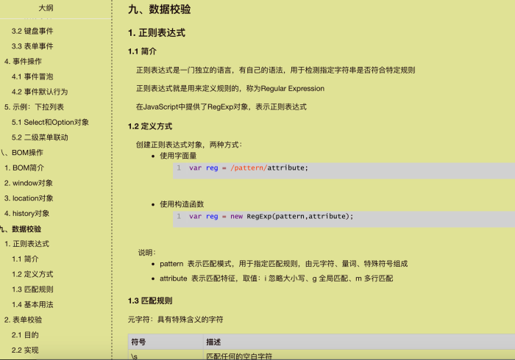Click the bullet 使用构造函数
The image size is (515, 360).
[x=182, y=204]
